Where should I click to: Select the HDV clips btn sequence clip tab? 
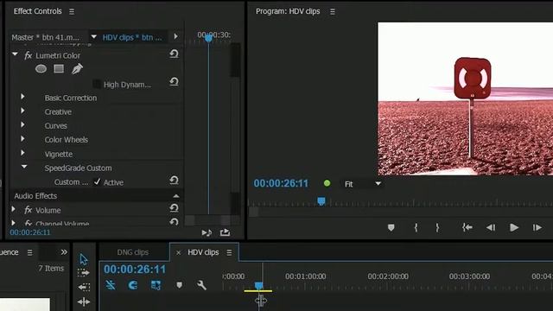(x=132, y=37)
